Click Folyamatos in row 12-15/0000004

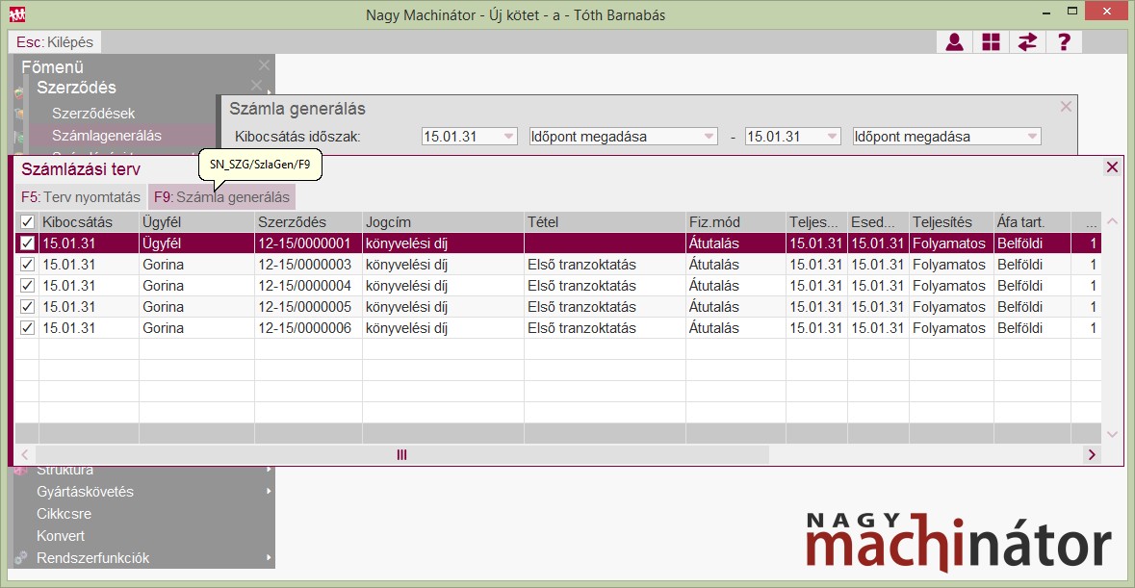point(949,285)
